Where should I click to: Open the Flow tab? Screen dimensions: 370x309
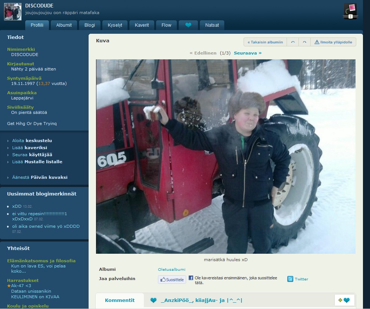166,25
